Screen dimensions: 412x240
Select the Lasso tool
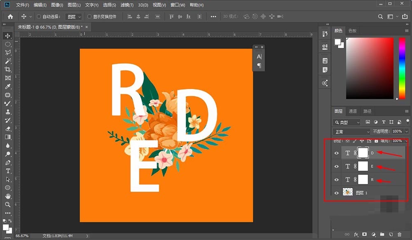[8, 52]
